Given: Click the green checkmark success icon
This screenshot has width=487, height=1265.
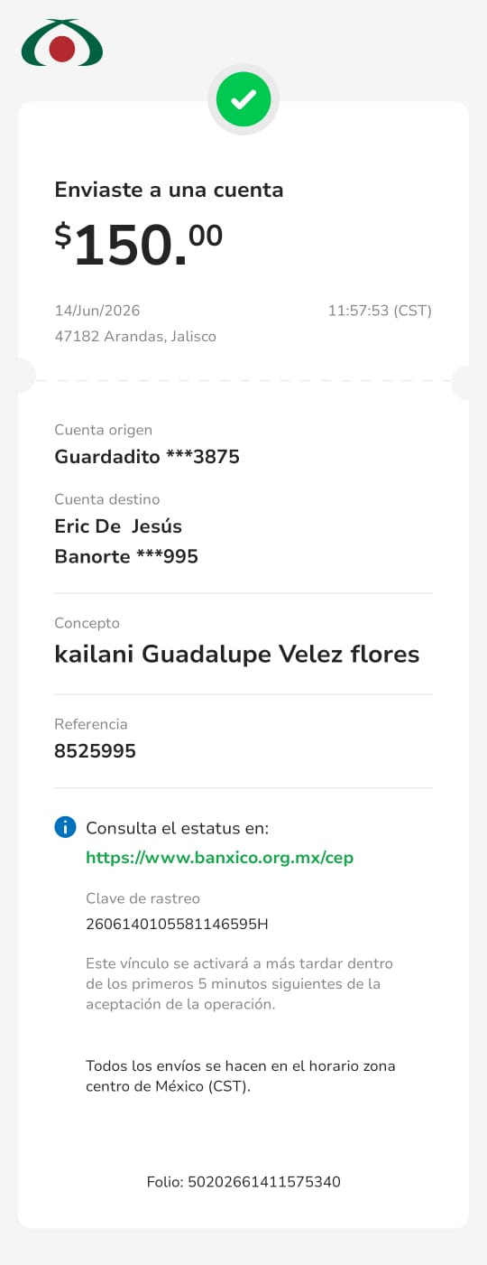Looking at the screenshot, I should click(243, 99).
